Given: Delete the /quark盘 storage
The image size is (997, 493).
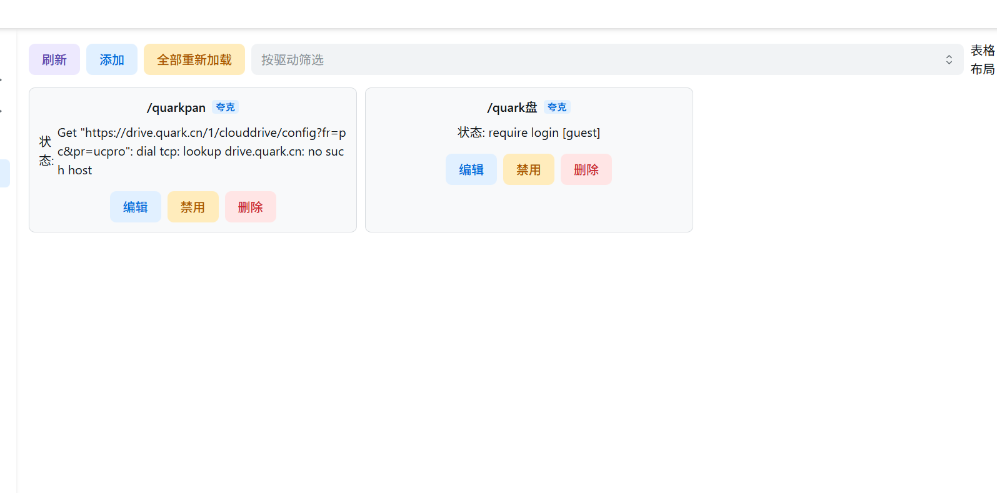Looking at the screenshot, I should [586, 169].
